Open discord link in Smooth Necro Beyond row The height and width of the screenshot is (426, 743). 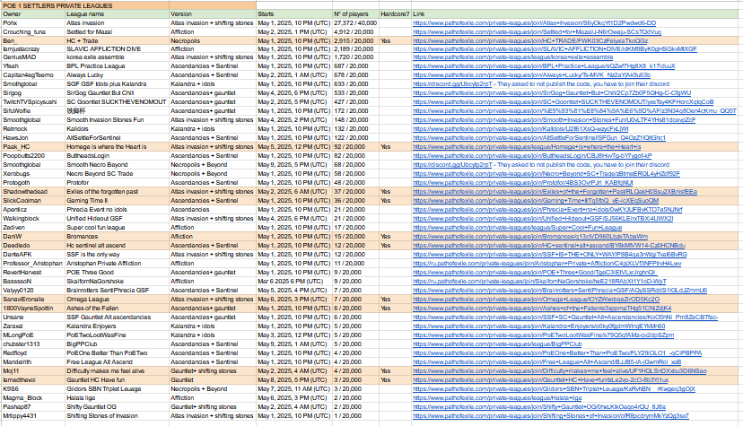point(452,165)
